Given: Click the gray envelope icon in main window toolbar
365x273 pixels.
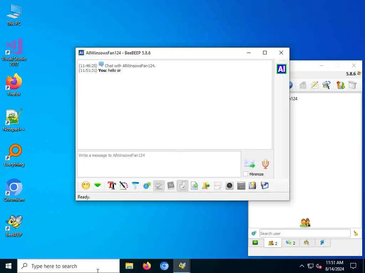Looking at the screenshot, I should [303, 85].
